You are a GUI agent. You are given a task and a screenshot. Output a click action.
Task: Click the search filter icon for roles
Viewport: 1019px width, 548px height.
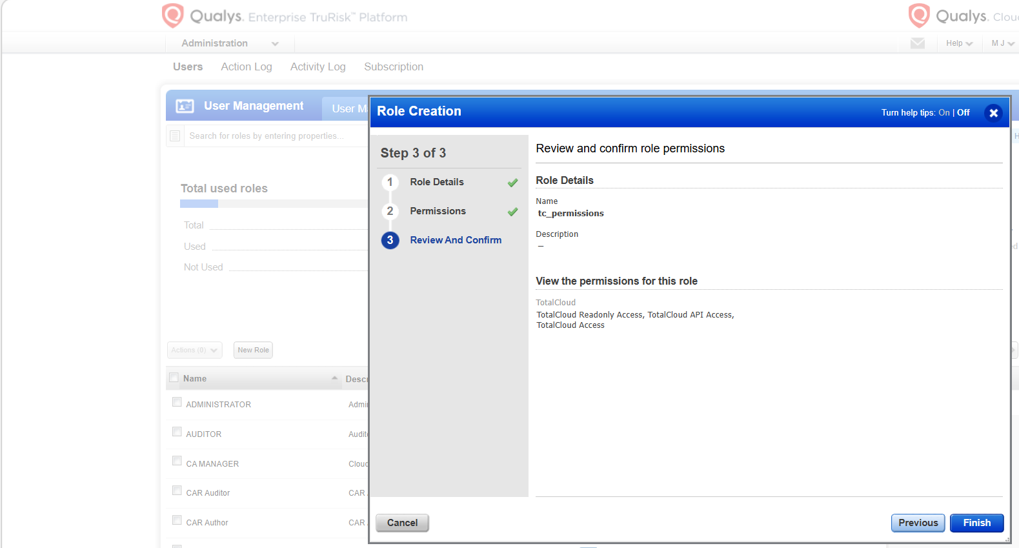point(175,136)
